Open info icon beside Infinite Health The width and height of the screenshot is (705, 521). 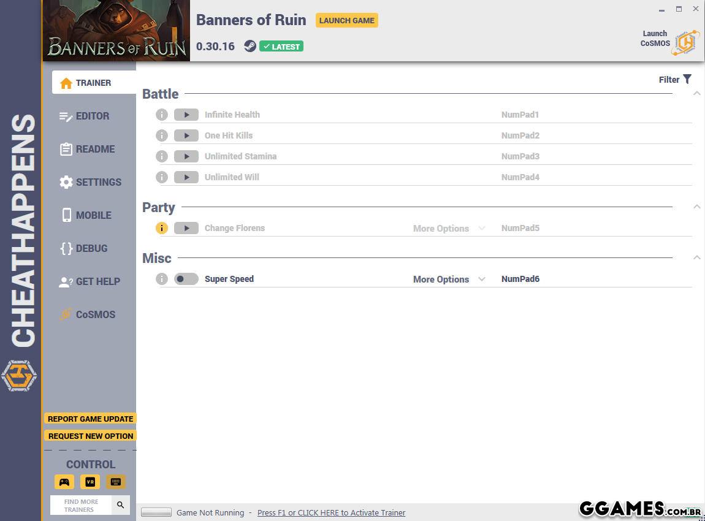(x=162, y=115)
